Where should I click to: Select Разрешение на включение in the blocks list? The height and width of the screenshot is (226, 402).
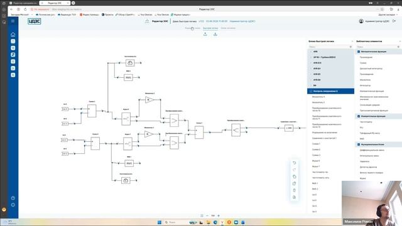click(x=324, y=132)
